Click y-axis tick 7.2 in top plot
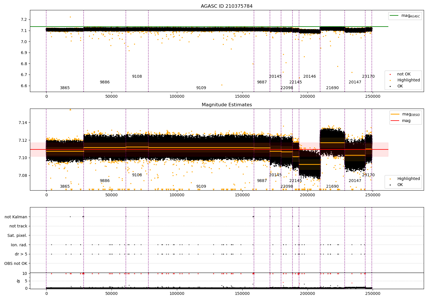 pyautogui.click(x=24, y=20)
